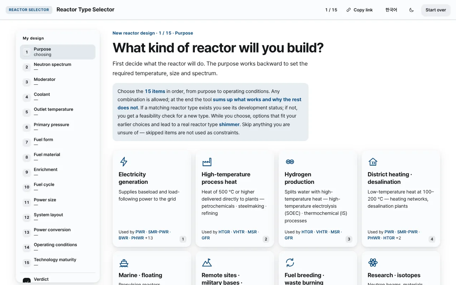Viewport: 456px width, 285px height.
Task: Choose the Electricity generation card title
Action: 133,178
